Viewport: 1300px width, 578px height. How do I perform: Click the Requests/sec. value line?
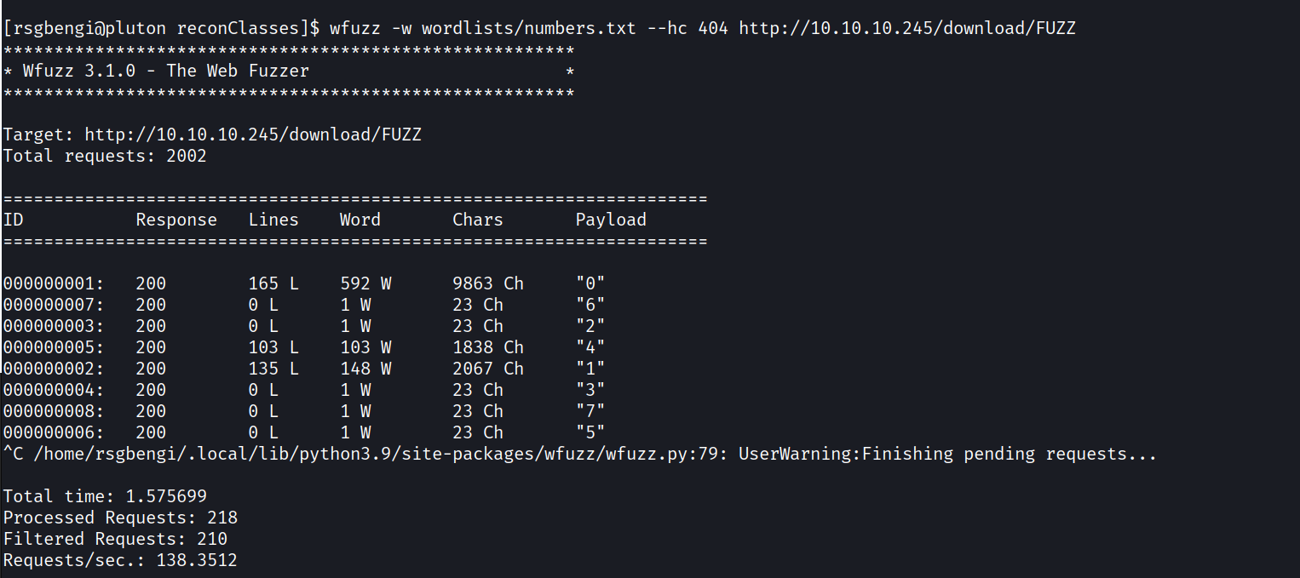(120, 560)
